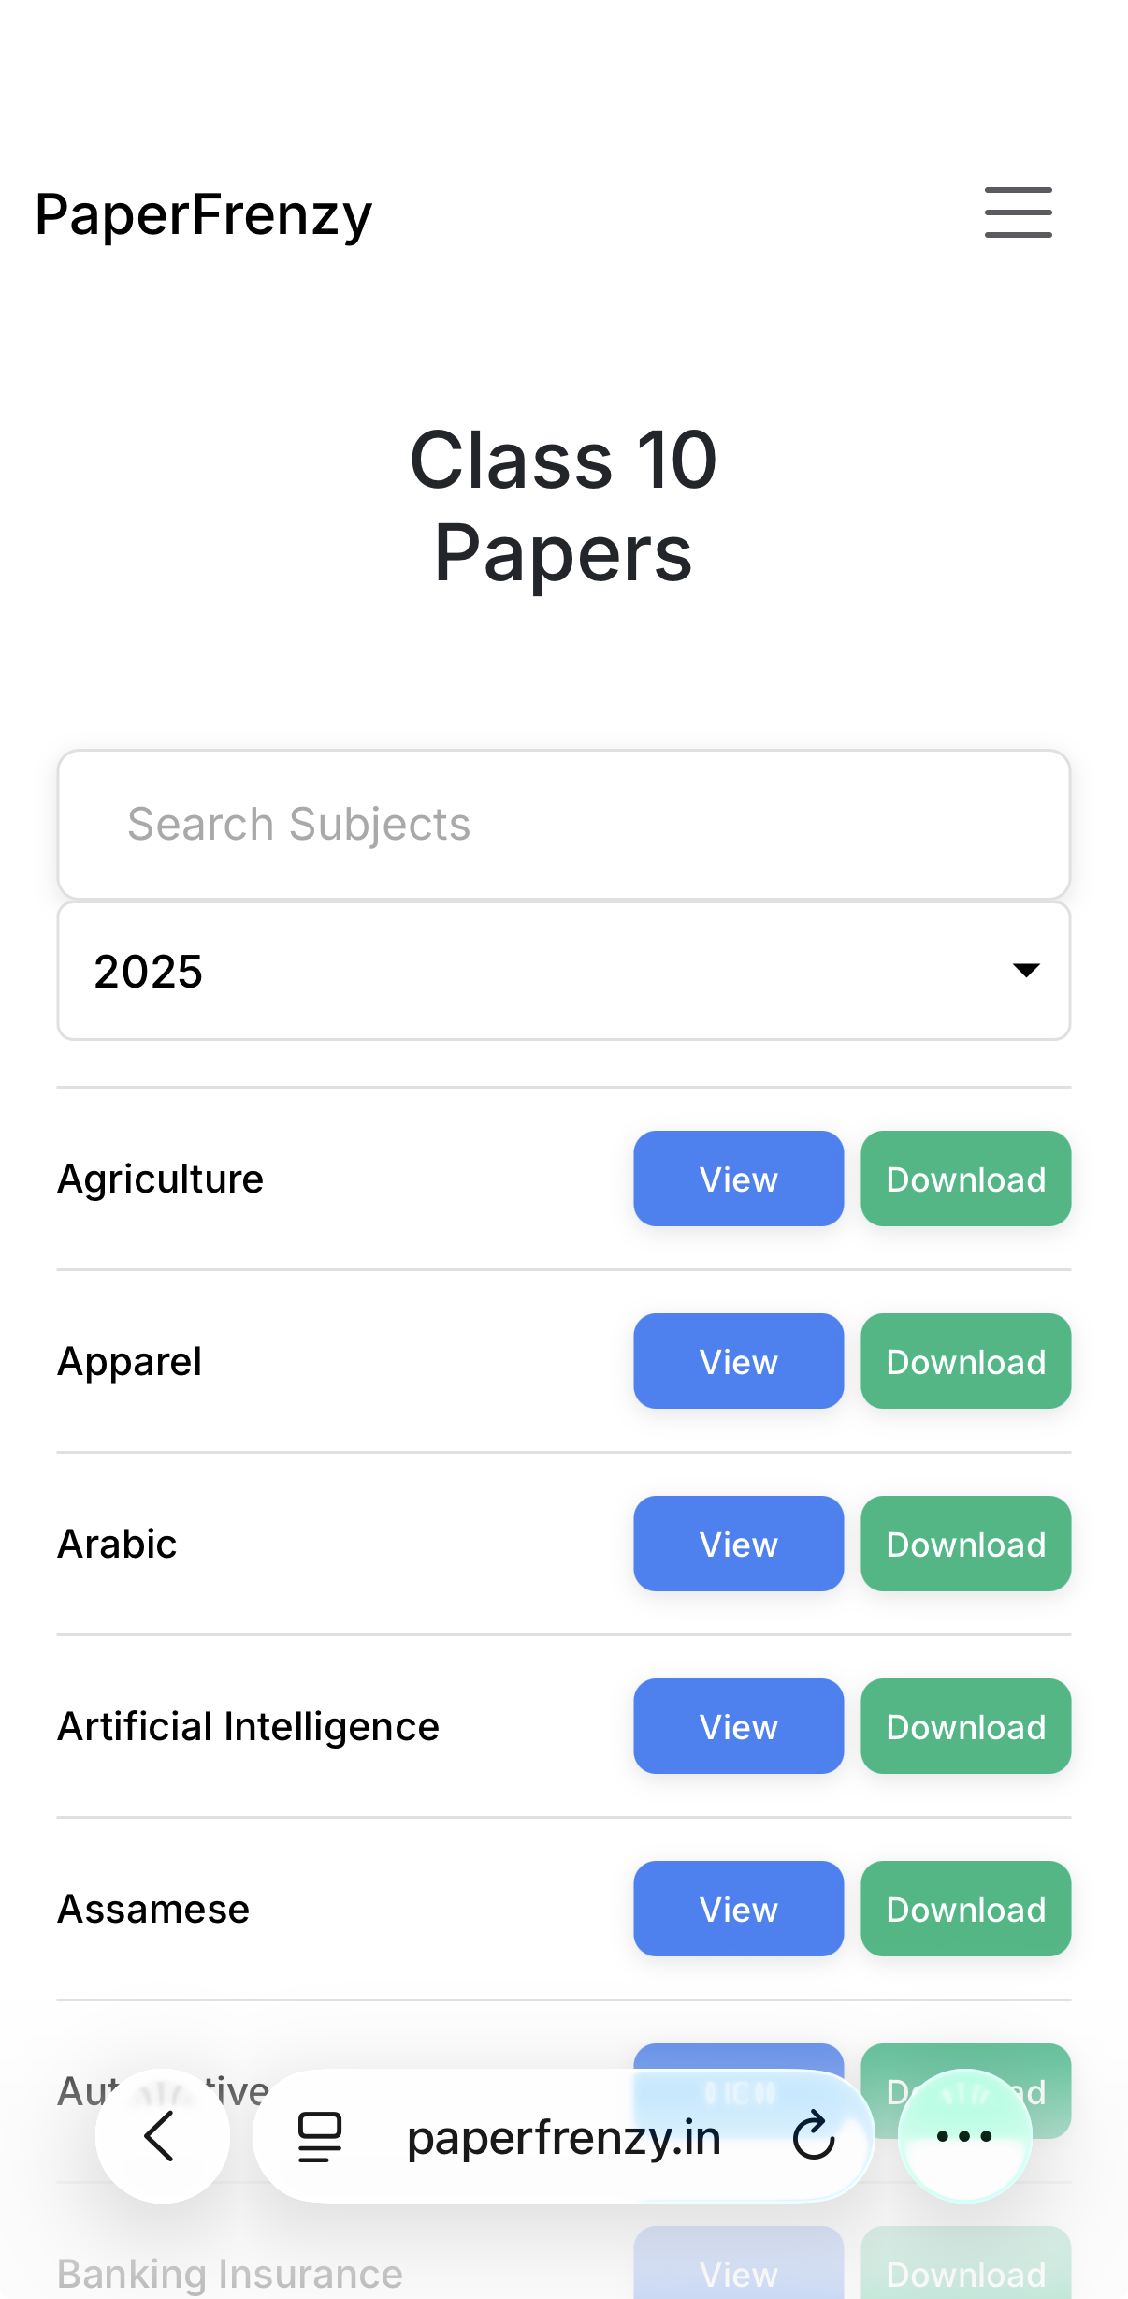
Task: Go to PaperFrenzy home via logo
Action: click(x=204, y=214)
